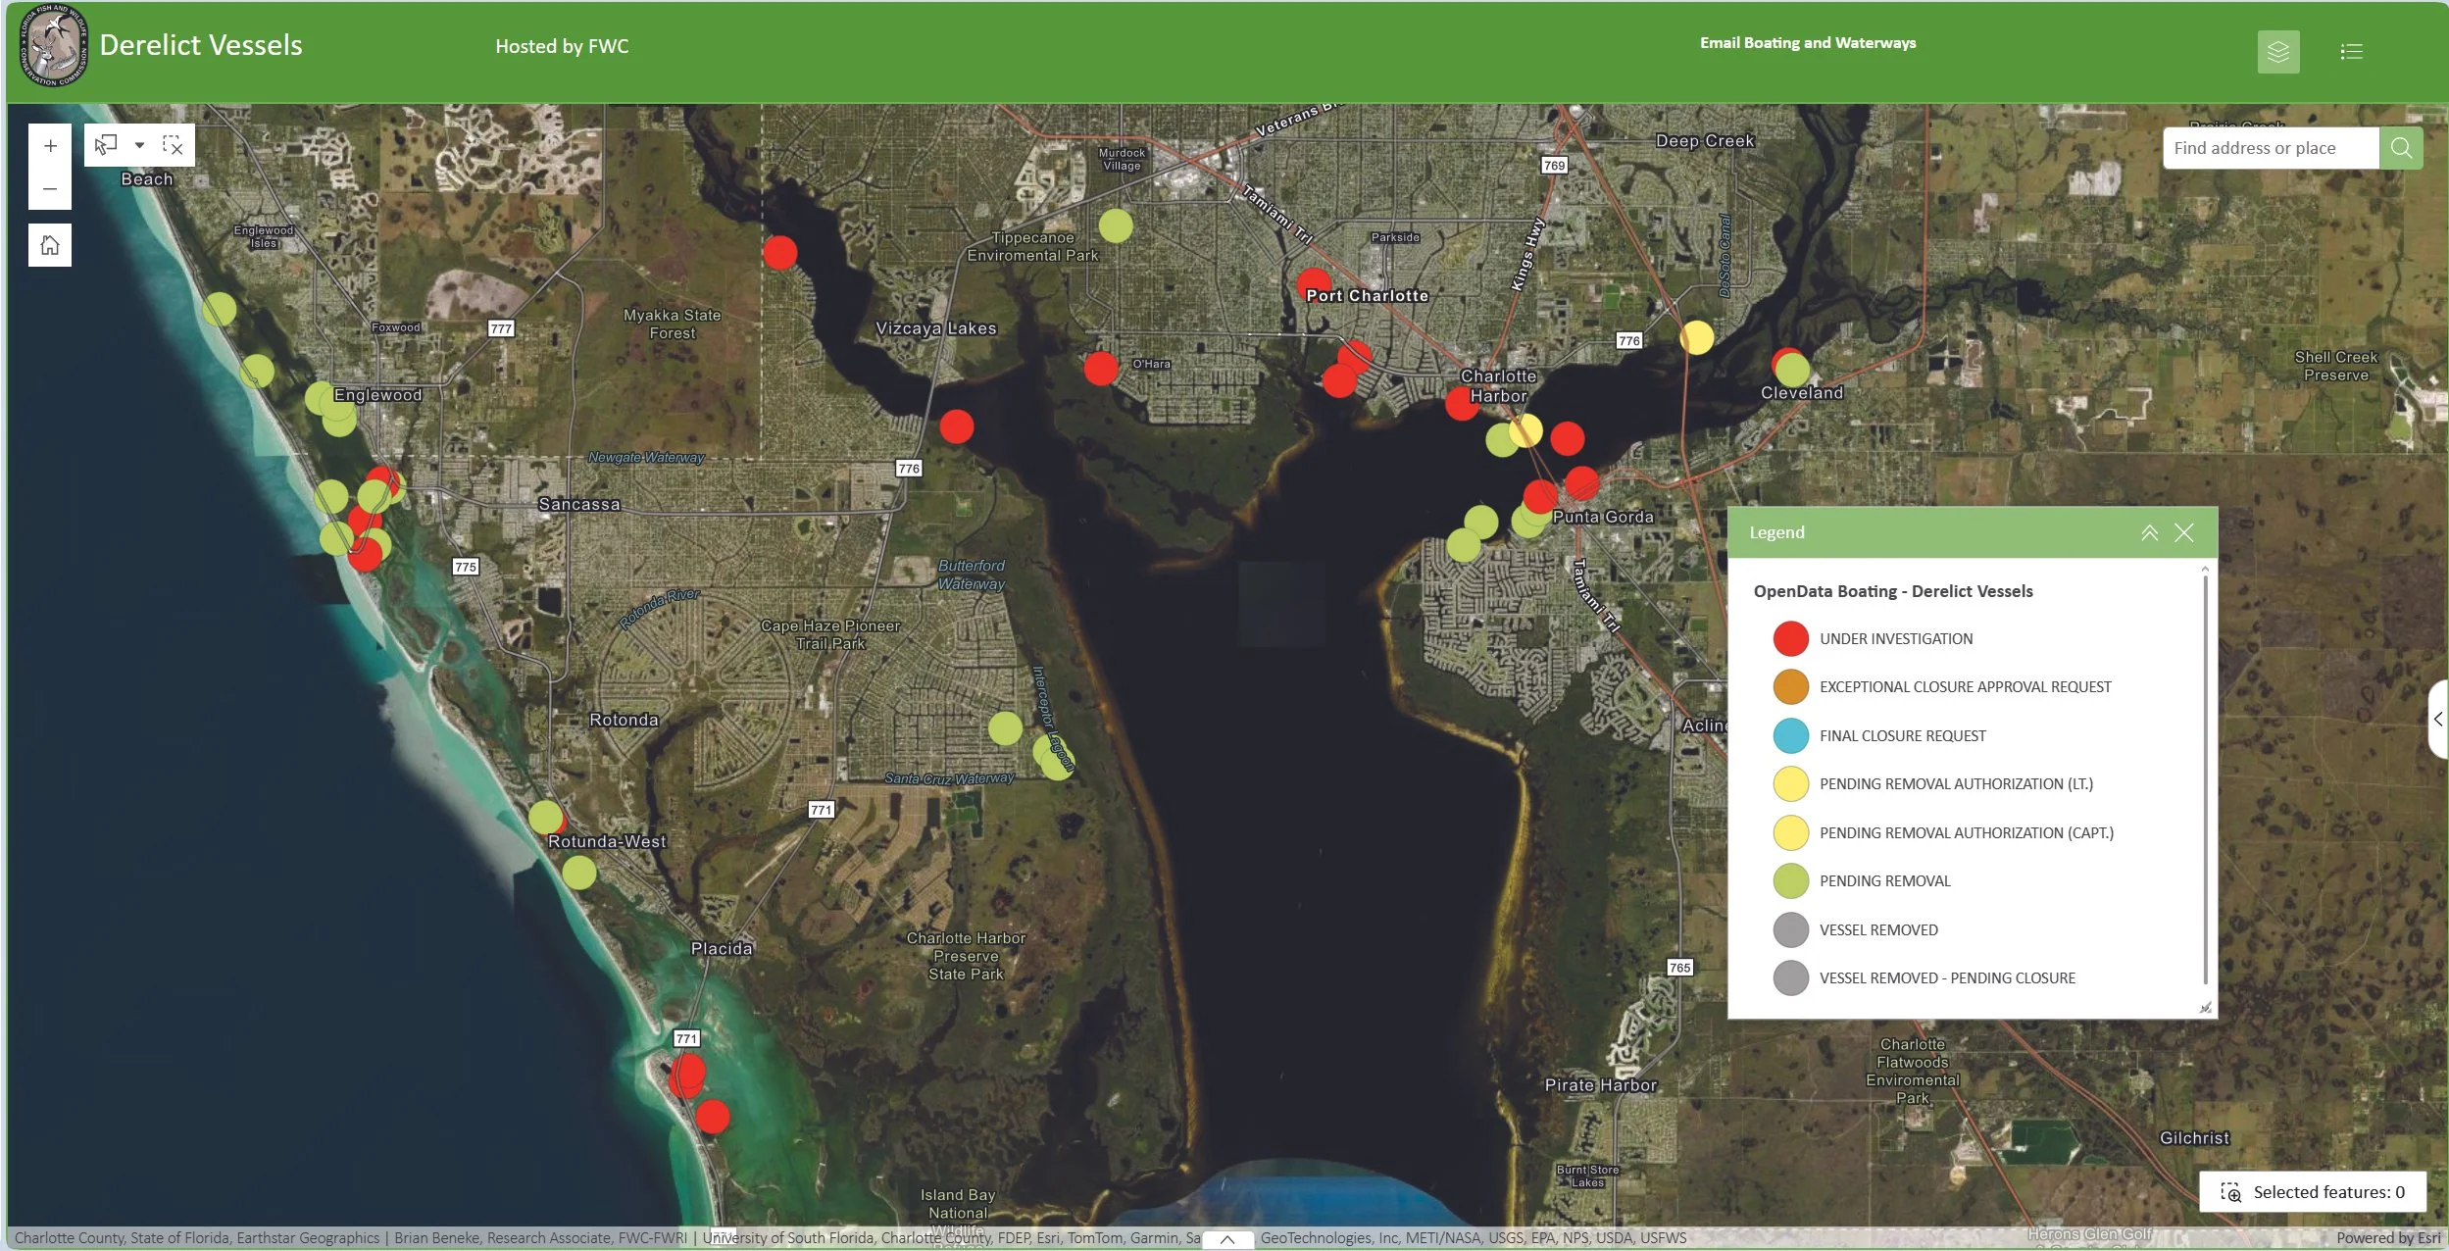Click Email Boating and Waterways link
Image resolution: width=2449 pixels, height=1251 pixels.
coord(1807,43)
